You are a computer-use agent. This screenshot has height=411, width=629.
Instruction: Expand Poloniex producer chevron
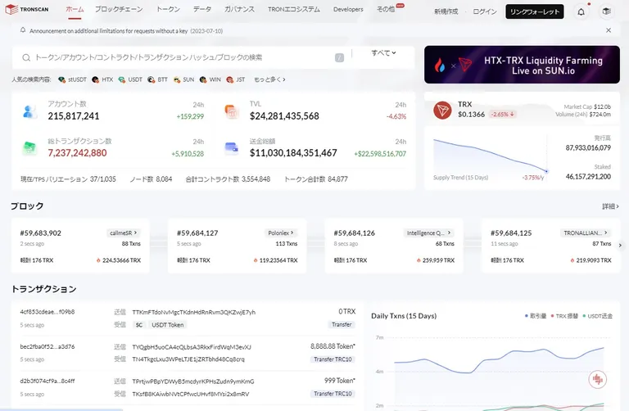[292, 233]
